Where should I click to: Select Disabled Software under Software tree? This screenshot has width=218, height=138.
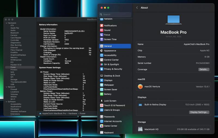(x=18, y=112)
